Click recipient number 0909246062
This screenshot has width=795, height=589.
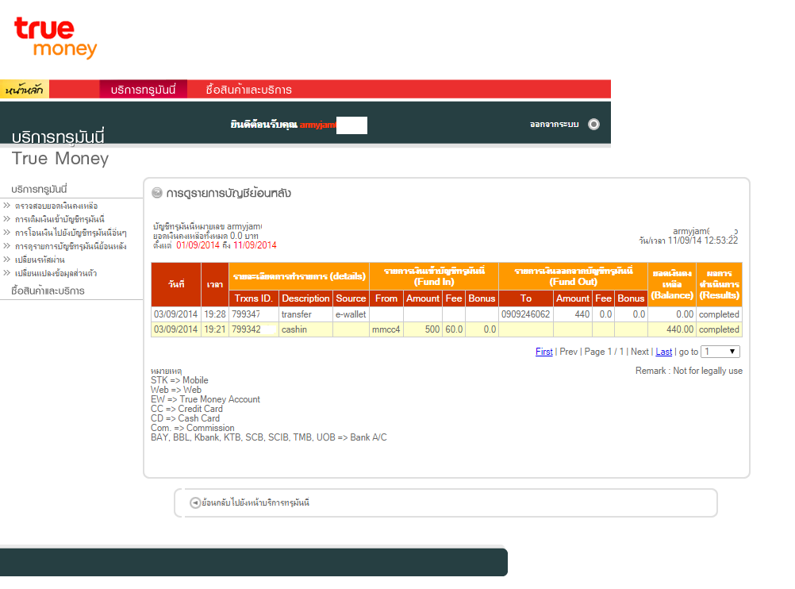point(526,314)
